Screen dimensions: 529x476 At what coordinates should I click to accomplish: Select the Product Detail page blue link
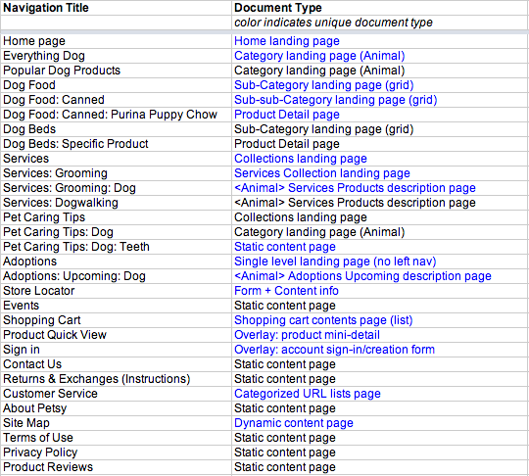[287, 115]
